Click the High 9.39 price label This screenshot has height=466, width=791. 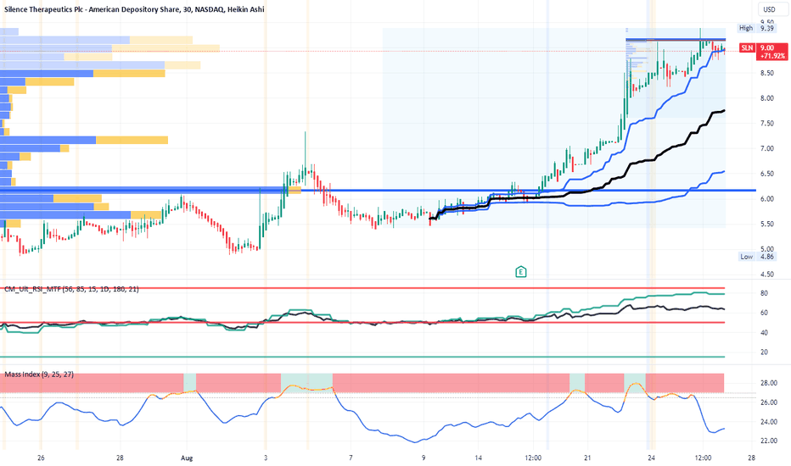[756, 28]
